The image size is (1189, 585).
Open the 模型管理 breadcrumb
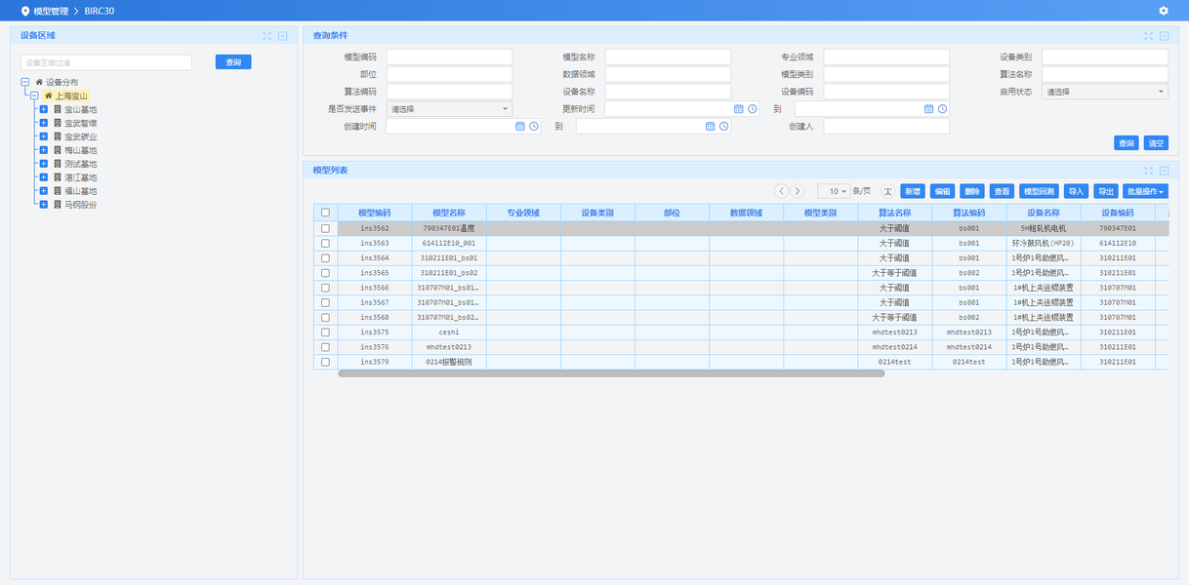pos(51,11)
